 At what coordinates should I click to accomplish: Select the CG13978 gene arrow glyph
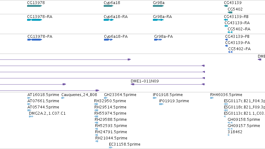(35, 6)
